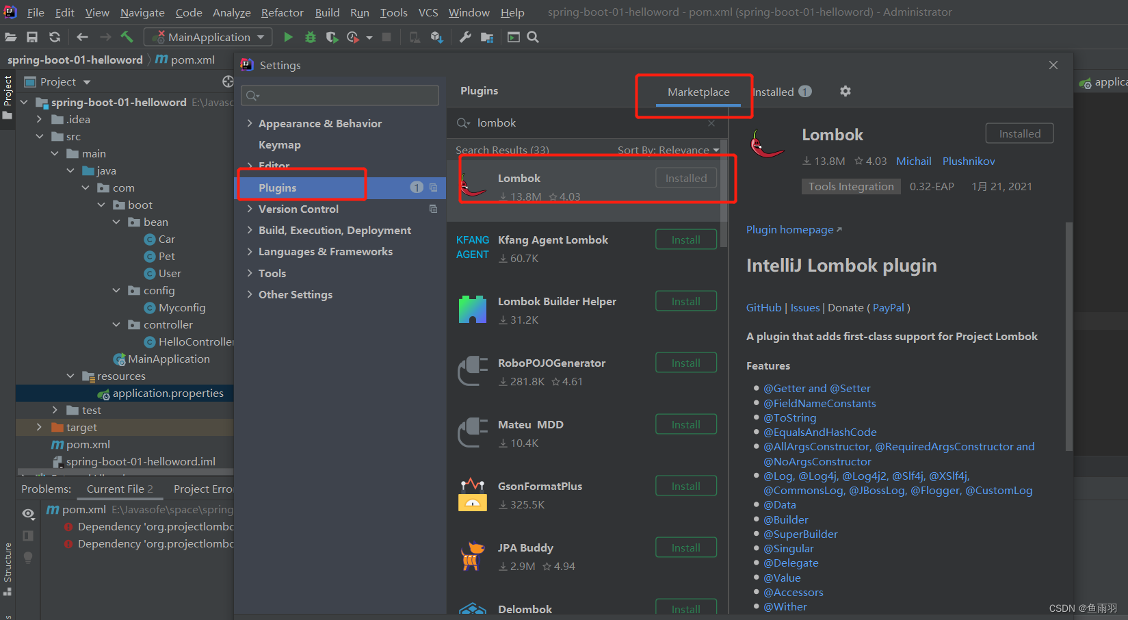Click the Run Anything toolbar icon
Screen dimensions: 1128x620
point(514,37)
